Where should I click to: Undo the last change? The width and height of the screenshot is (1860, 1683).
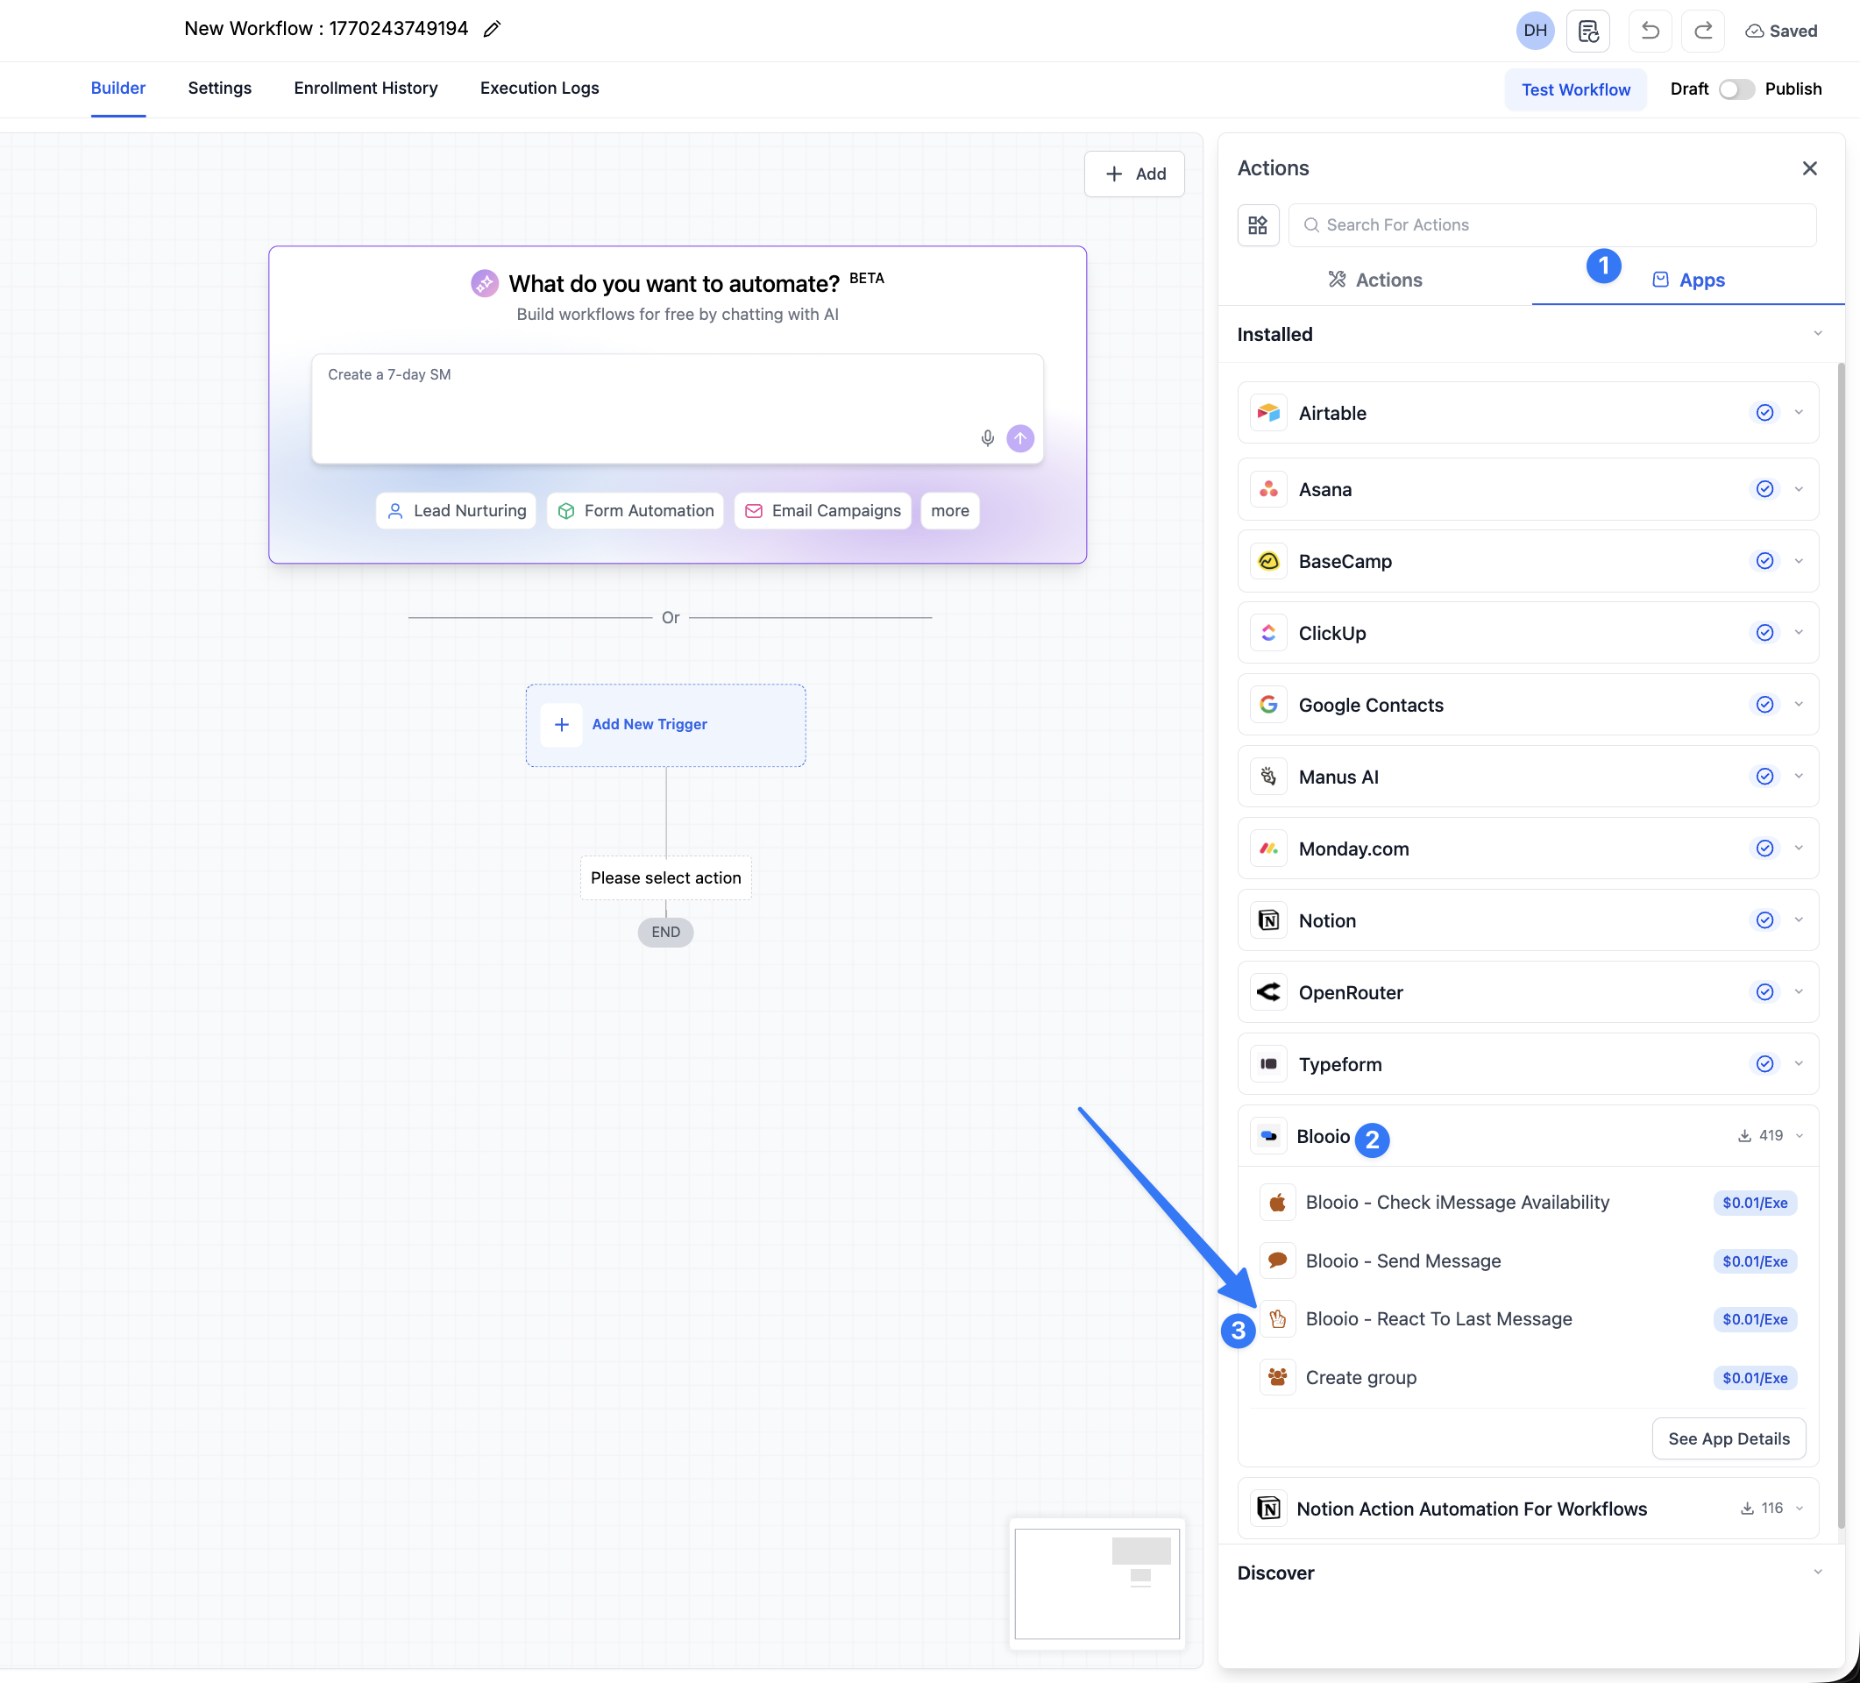click(x=1650, y=31)
